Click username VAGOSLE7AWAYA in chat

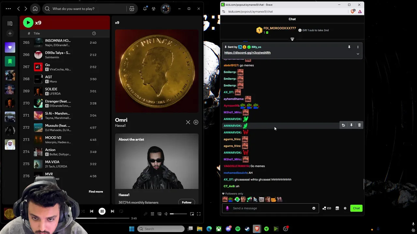point(236,166)
